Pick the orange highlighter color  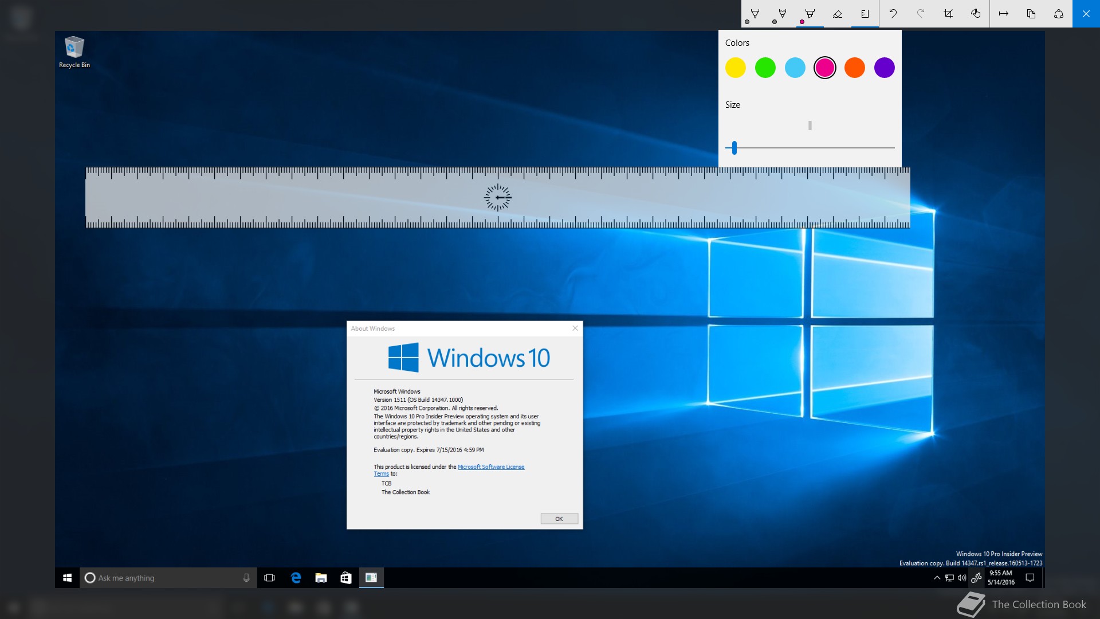(855, 68)
